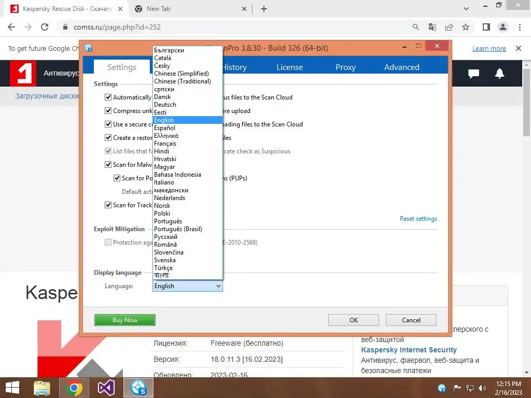531x398 pixels.
Task: Select highlighted English list entry
Action: tap(188, 120)
